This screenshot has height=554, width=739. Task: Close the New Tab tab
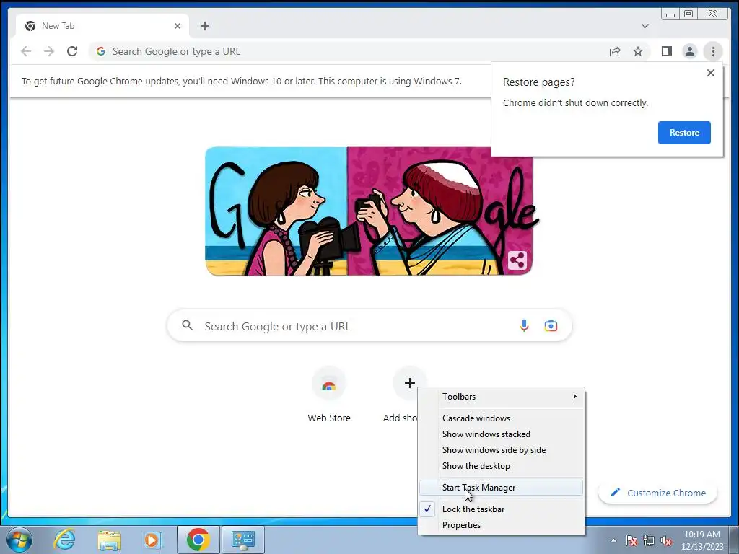(x=178, y=26)
